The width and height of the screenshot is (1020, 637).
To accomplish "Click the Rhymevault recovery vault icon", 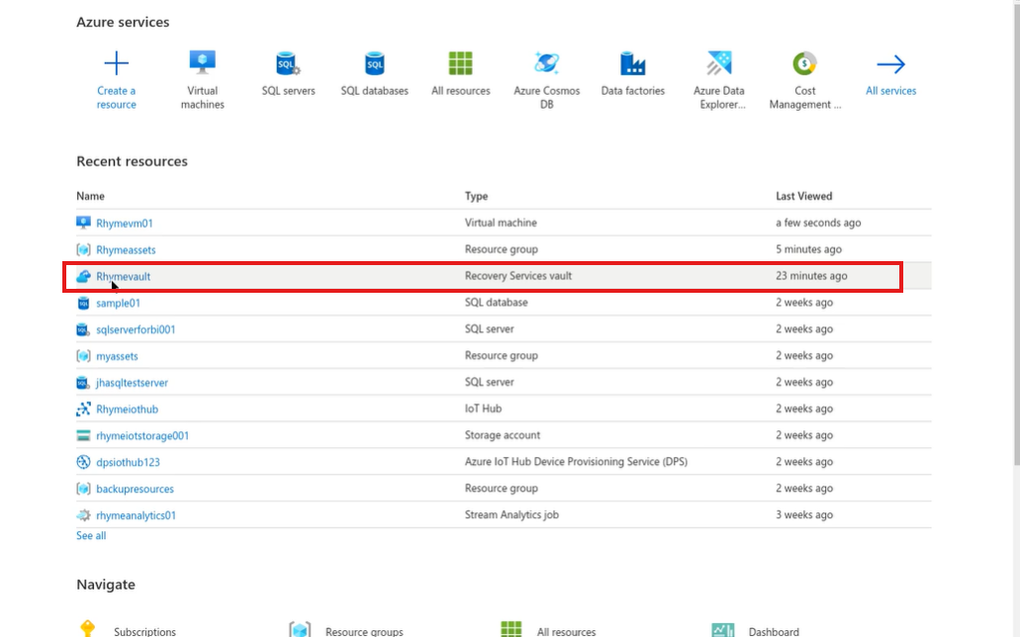I will (x=83, y=276).
